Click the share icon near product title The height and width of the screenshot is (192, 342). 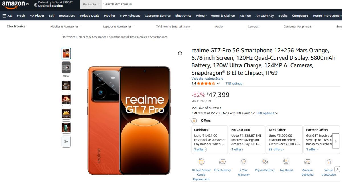(x=180, y=53)
